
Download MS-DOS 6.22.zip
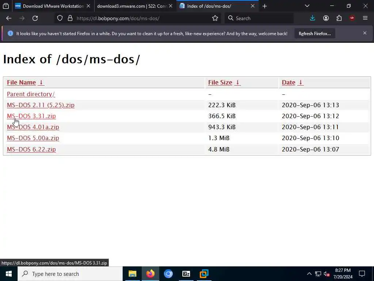(x=31, y=149)
